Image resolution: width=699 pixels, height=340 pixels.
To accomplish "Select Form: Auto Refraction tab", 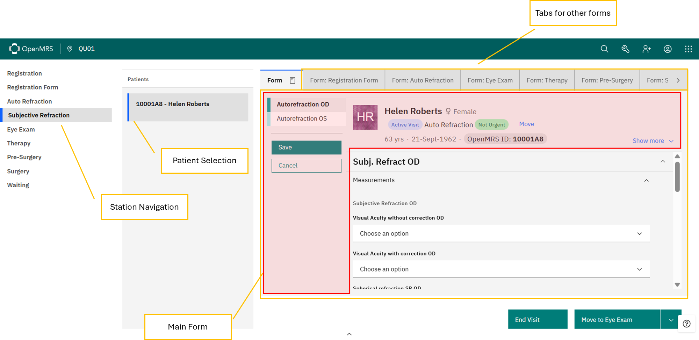I will [x=423, y=80].
